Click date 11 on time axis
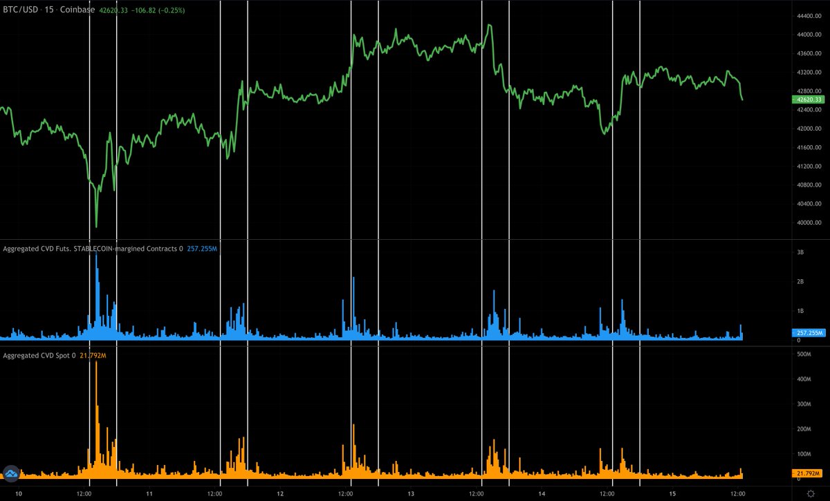The width and height of the screenshot is (830, 501). click(x=149, y=494)
